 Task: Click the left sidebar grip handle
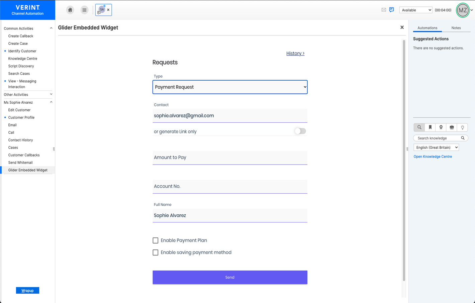[x=54, y=149]
